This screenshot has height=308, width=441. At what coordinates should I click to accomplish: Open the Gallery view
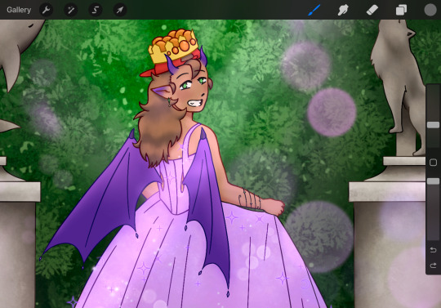click(19, 10)
